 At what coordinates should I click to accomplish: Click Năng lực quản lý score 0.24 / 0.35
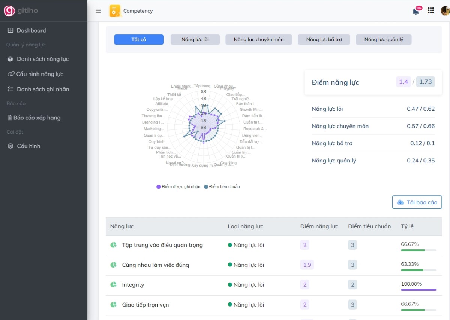pos(421,161)
